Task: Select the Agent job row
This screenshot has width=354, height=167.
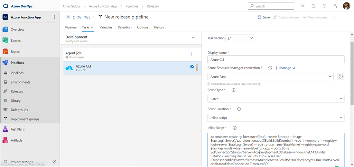Action: (x=132, y=54)
